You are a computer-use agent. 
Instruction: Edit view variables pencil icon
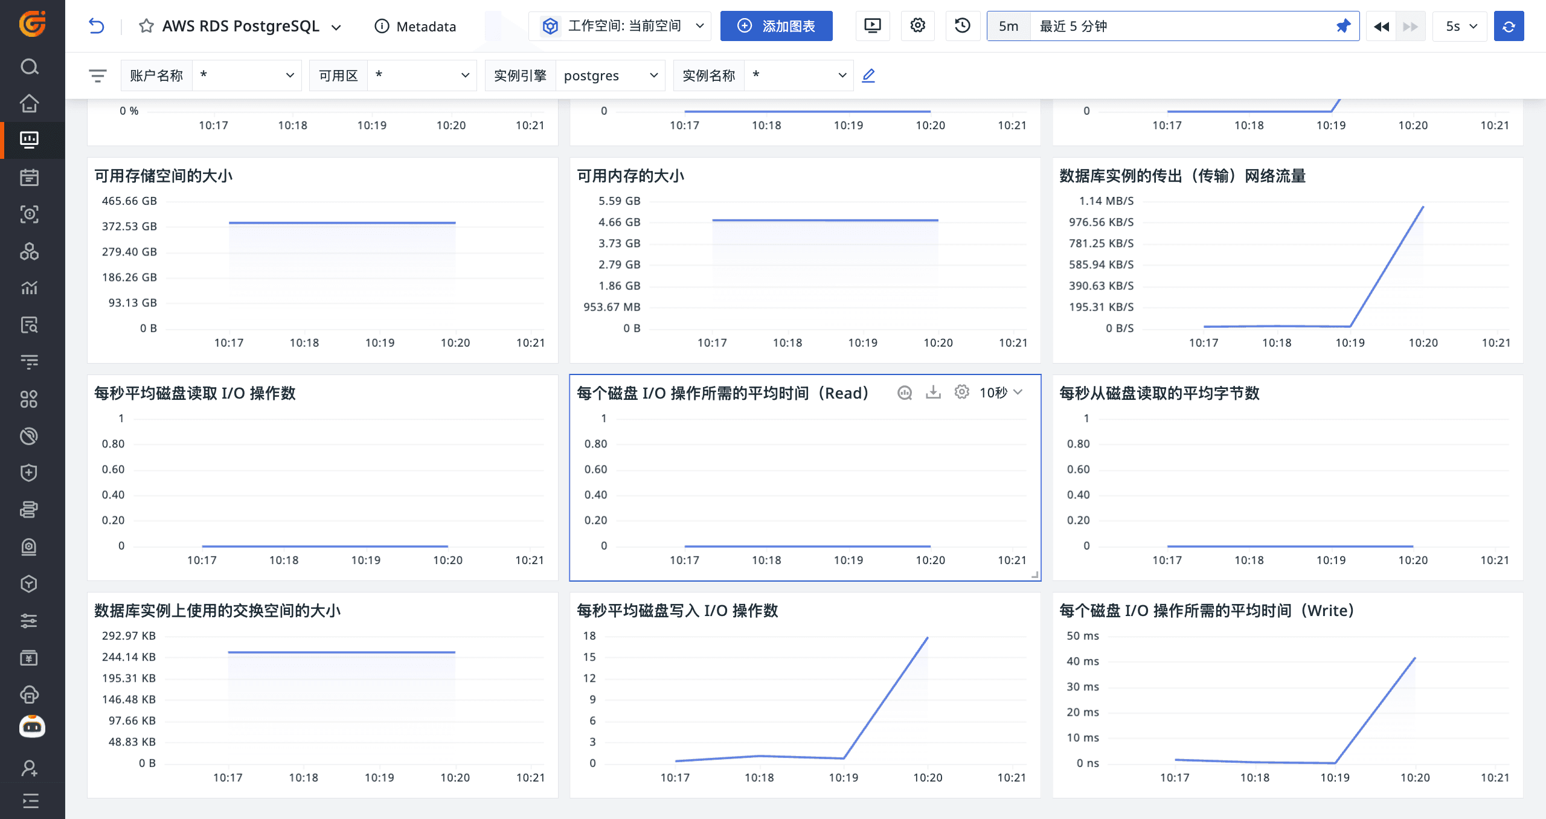[868, 75]
